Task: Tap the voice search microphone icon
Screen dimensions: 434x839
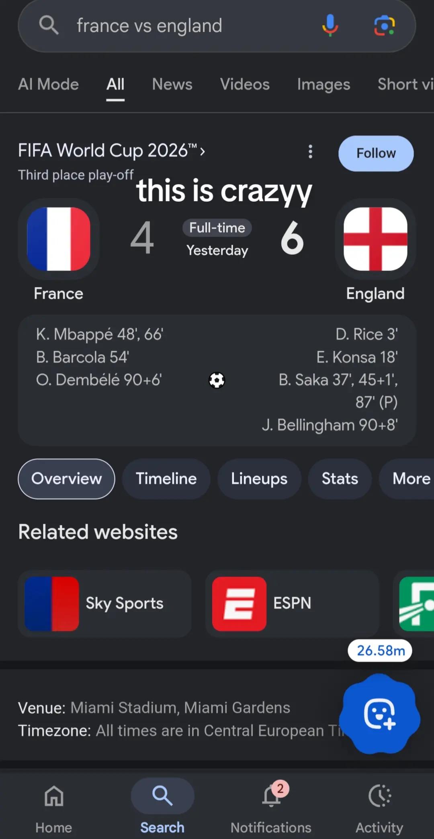Action: 330,25
